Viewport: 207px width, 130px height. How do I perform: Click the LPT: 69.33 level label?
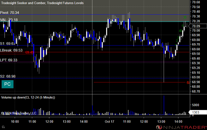[9, 60]
